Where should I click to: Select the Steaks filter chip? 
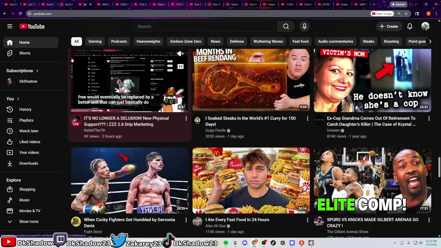point(368,41)
